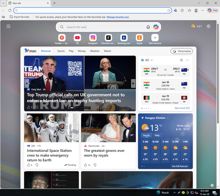Open ICC card more options ellipsis
The image size is (220, 196).
point(187,60)
